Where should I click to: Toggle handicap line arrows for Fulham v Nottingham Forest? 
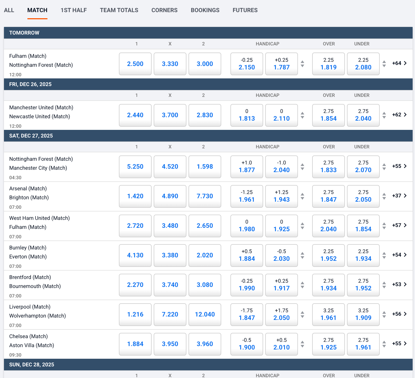302,64
